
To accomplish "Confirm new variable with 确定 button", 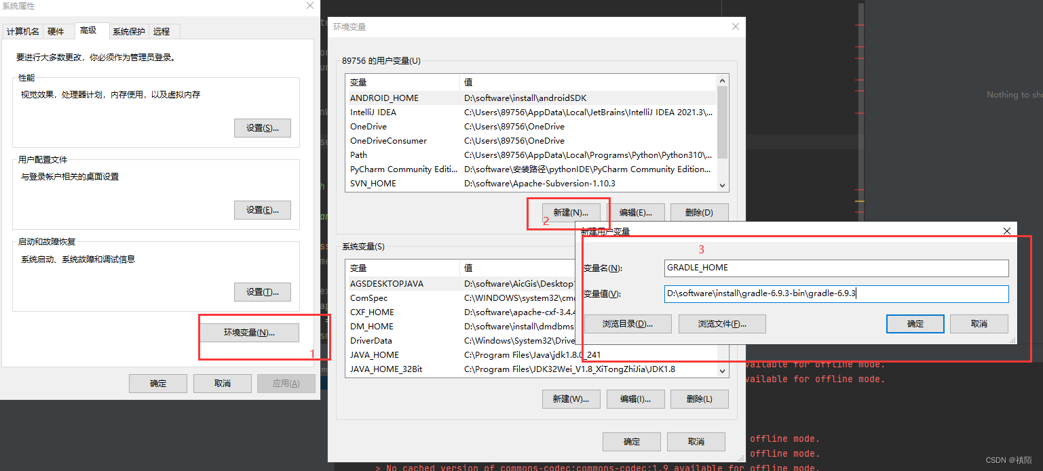I will pyautogui.click(x=915, y=324).
